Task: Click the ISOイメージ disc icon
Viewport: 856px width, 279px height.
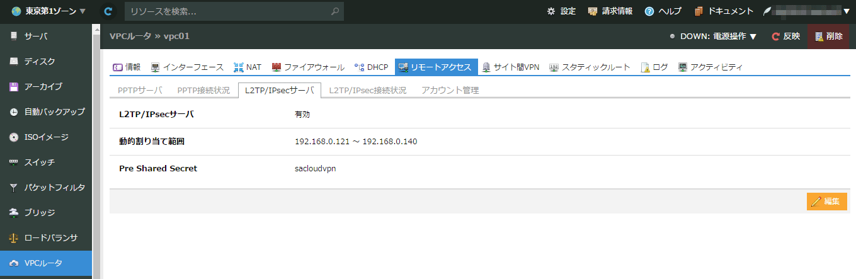Action: 14,137
